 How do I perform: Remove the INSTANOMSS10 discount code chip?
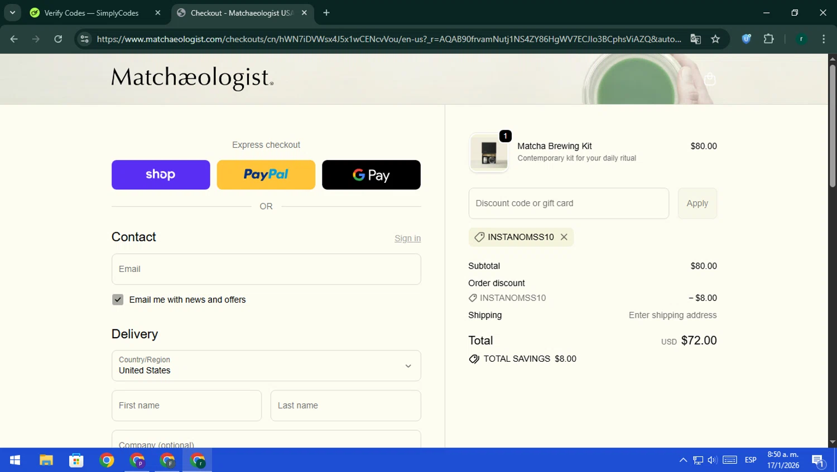click(564, 237)
